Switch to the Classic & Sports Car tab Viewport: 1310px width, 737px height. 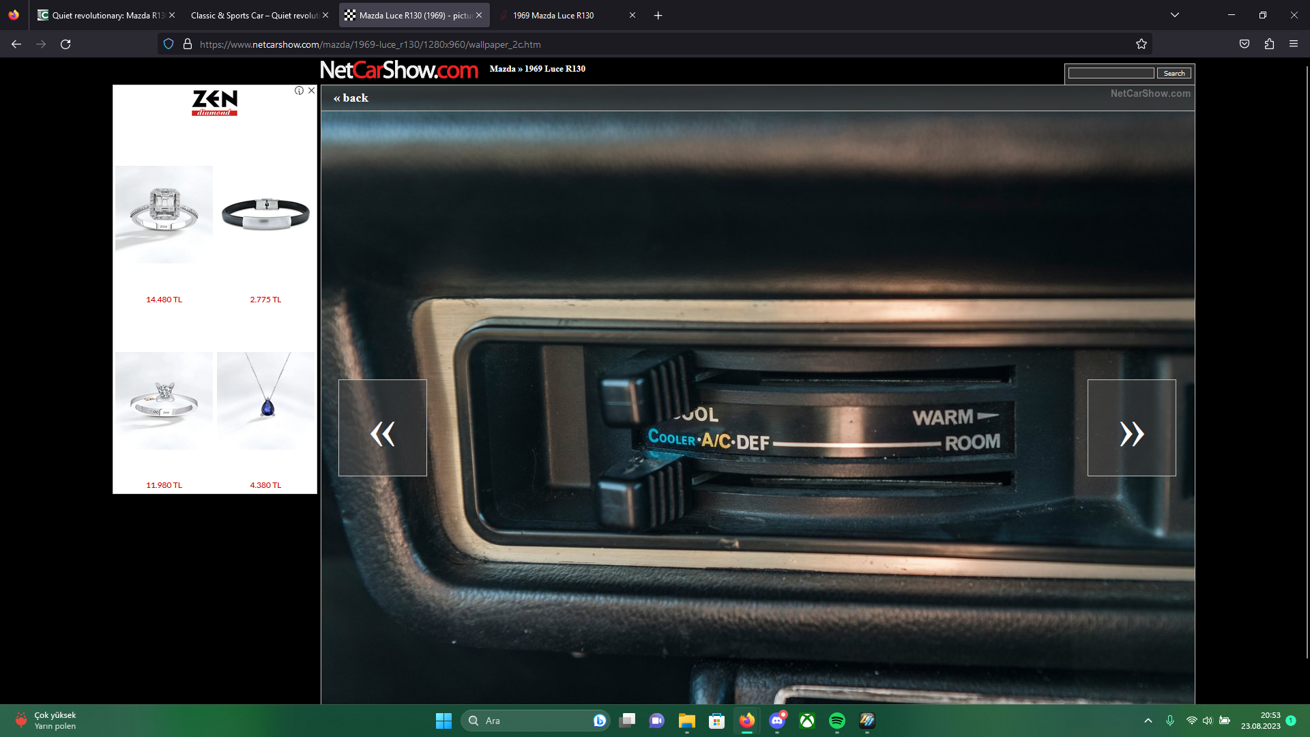[x=254, y=15]
